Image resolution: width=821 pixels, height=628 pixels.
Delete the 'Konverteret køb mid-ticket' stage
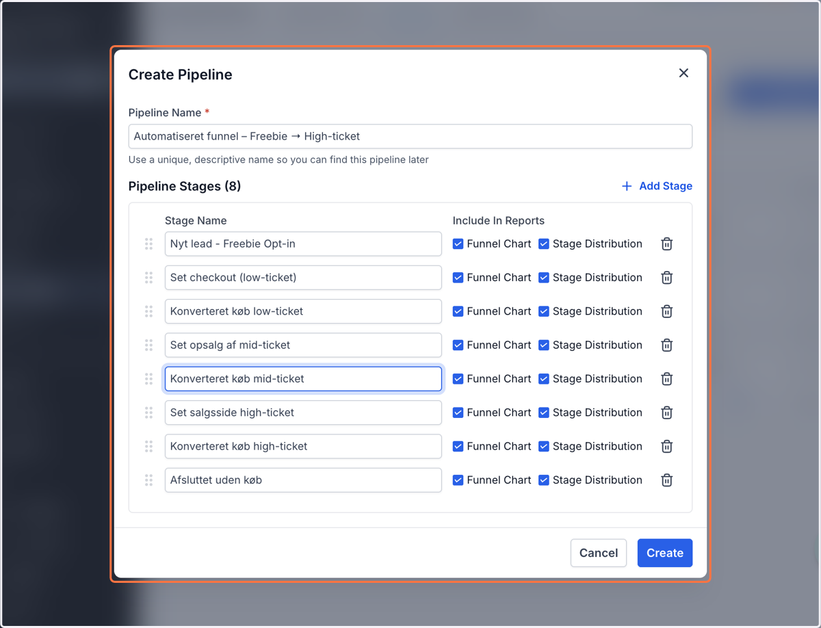tap(666, 379)
